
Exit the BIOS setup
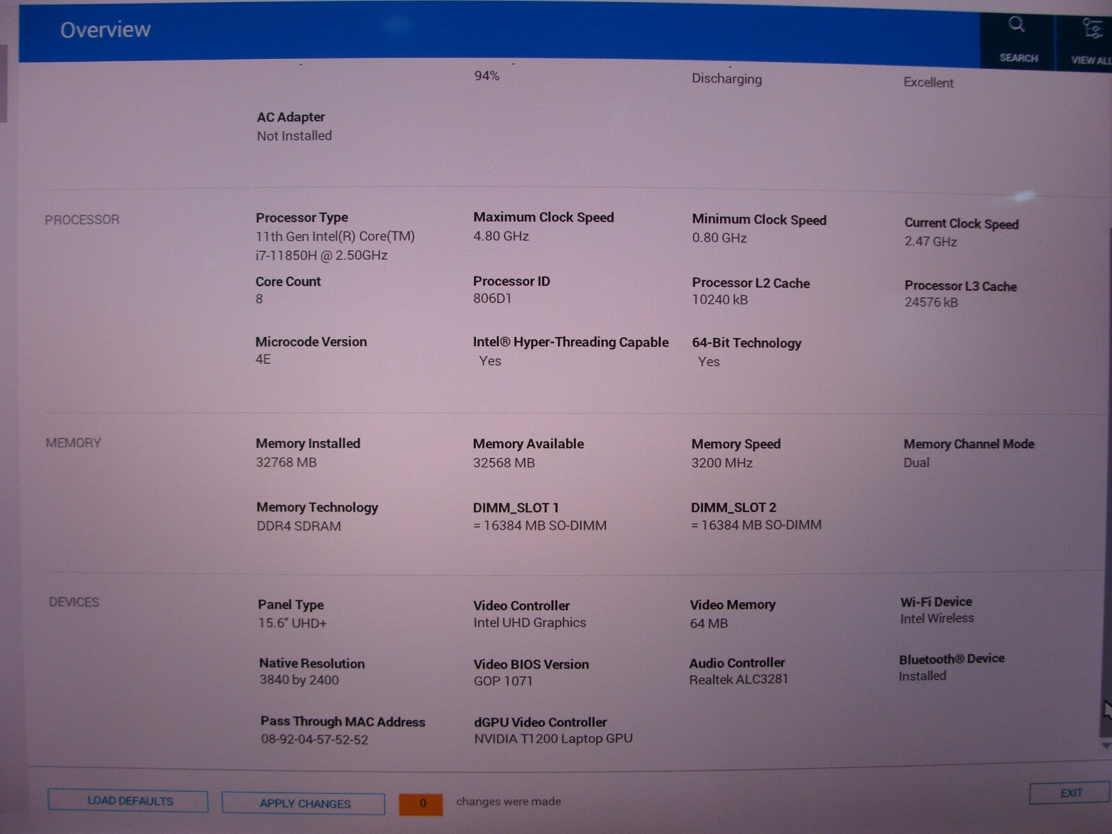[1070, 793]
